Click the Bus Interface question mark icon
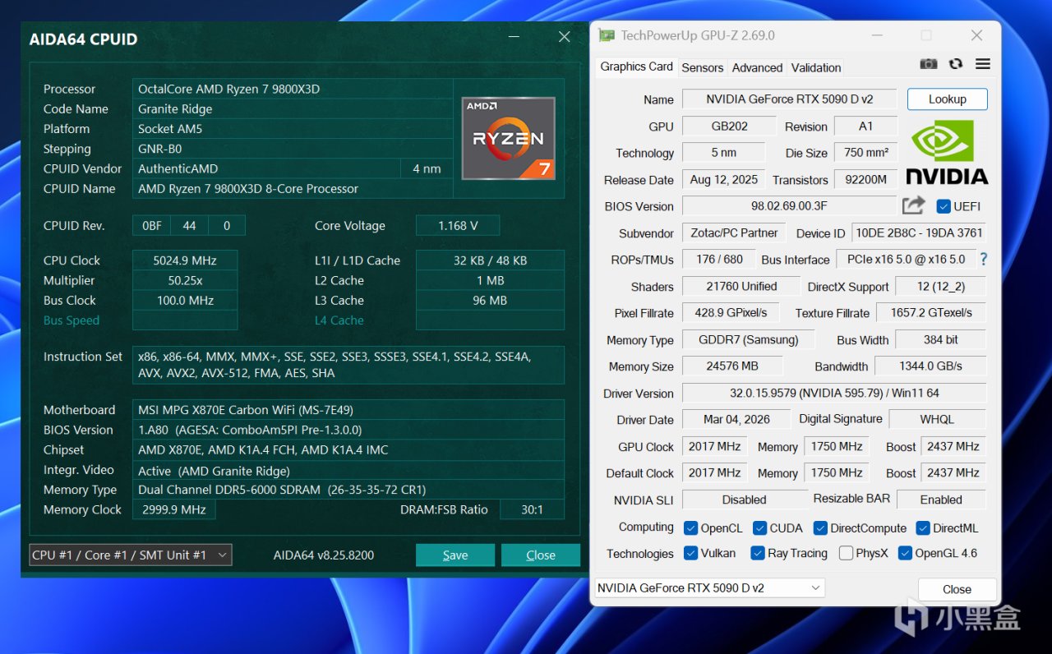Viewport: 1052px width, 654px height. (983, 259)
